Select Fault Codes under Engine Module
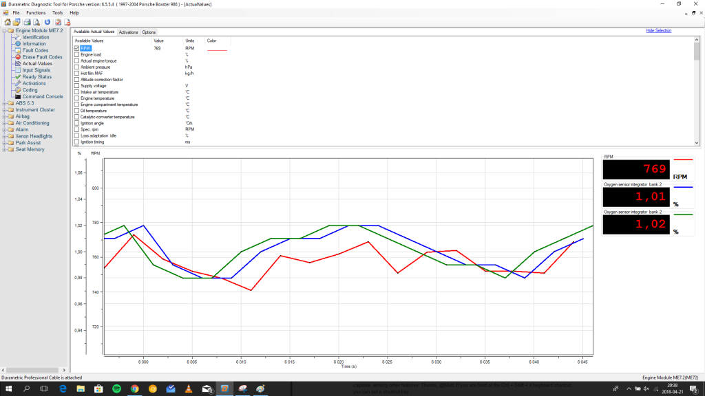 pyautogui.click(x=35, y=50)
